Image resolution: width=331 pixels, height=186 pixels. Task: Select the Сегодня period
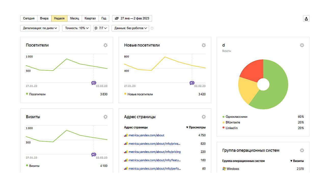click(29, 18)
